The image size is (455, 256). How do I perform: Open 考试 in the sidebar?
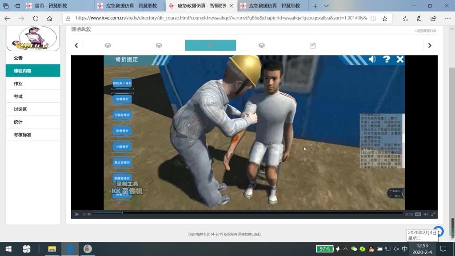pyautogui.click(x=33, y=96)
